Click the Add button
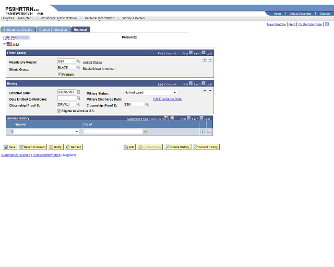 click(129, 147)
